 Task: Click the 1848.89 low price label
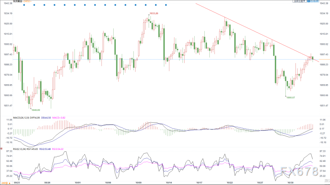click(36, 110)
